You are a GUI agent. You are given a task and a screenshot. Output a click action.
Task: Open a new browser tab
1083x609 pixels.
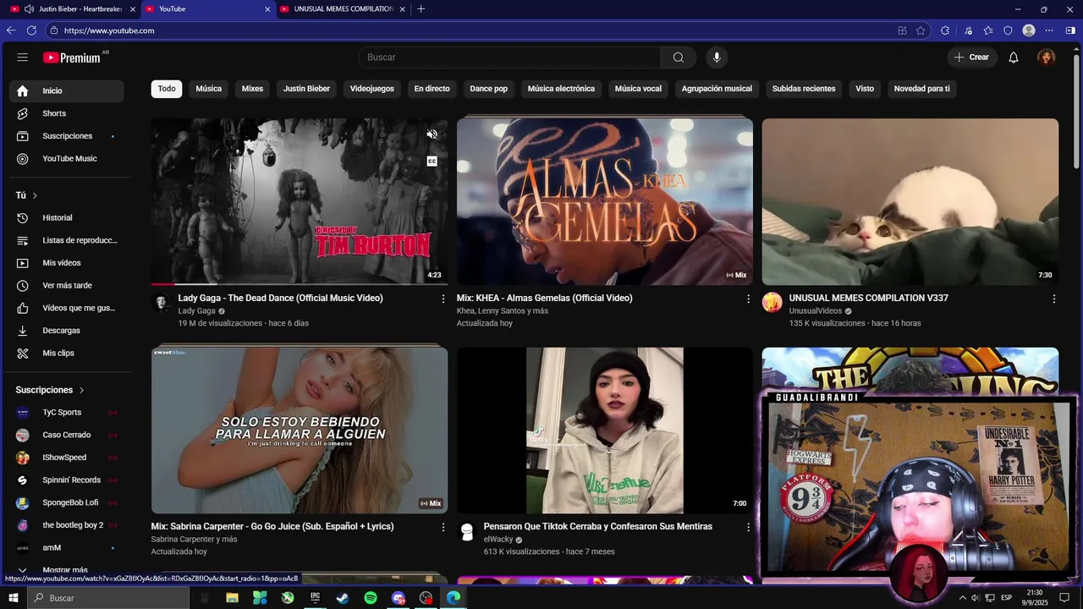(421, 8)
